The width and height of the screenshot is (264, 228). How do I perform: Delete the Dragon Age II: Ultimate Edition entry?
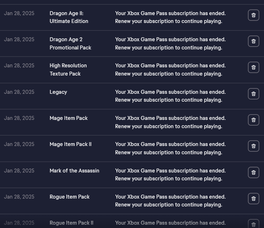click(253, 15)
